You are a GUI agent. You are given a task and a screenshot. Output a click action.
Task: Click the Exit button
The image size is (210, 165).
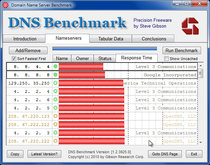click(x=194, y=154)
